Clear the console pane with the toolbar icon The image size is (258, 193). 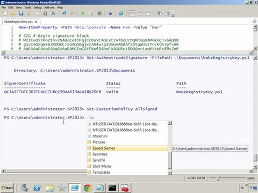pyautogui.click(x=53, y=13)
